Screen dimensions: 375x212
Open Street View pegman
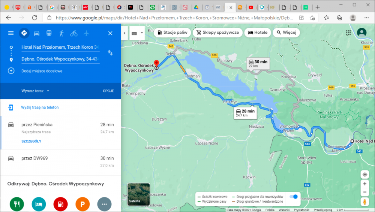(x=364, y=202)
